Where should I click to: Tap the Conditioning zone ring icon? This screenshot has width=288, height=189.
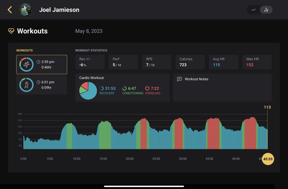pyautogui.click(x=125, y=88)
